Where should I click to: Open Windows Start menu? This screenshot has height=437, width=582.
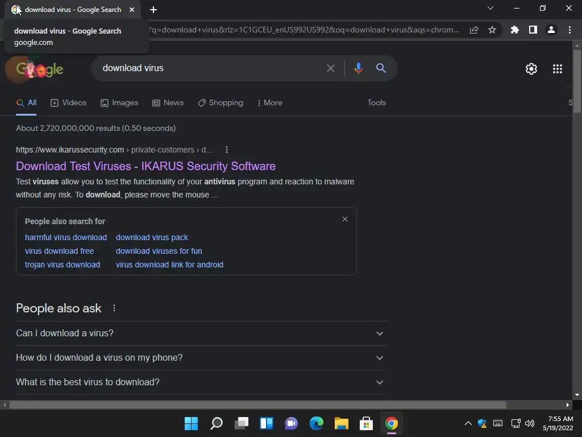pyautogui.click(x=191, y=423)
